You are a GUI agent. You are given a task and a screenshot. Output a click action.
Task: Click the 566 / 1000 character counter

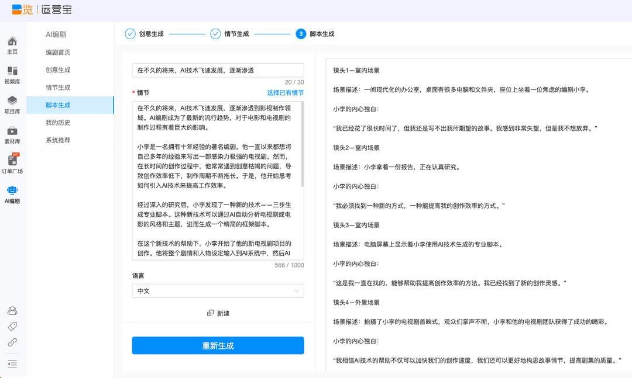click(289, 265)
